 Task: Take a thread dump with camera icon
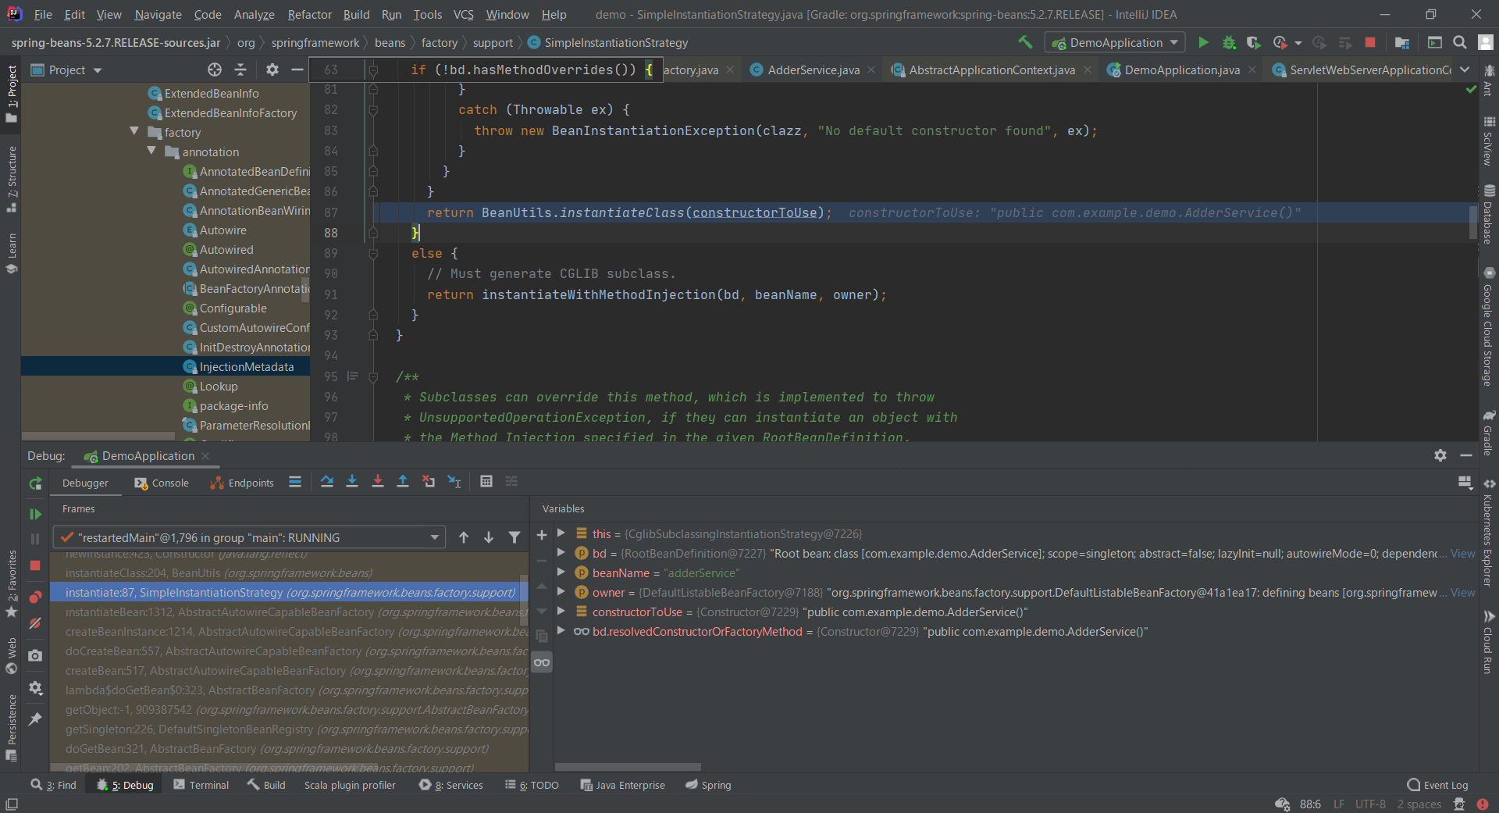(35, 656)
